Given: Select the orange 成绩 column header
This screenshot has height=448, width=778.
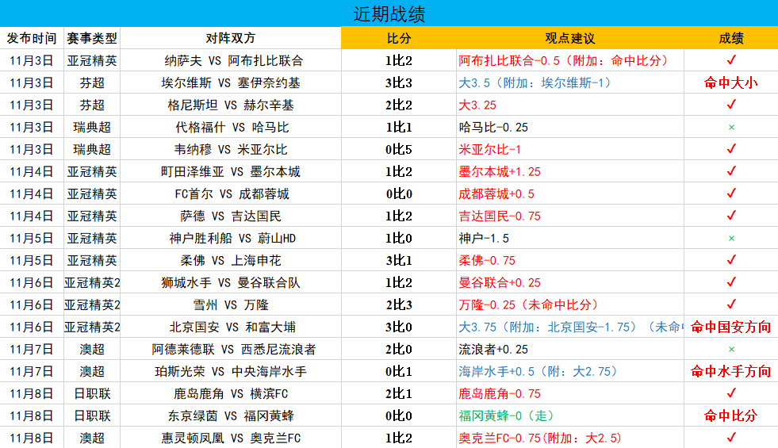Looking at the screenshot, I should point(731,38).
